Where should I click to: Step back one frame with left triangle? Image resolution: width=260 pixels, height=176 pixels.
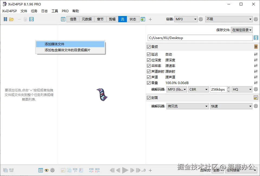pos(118,170)
